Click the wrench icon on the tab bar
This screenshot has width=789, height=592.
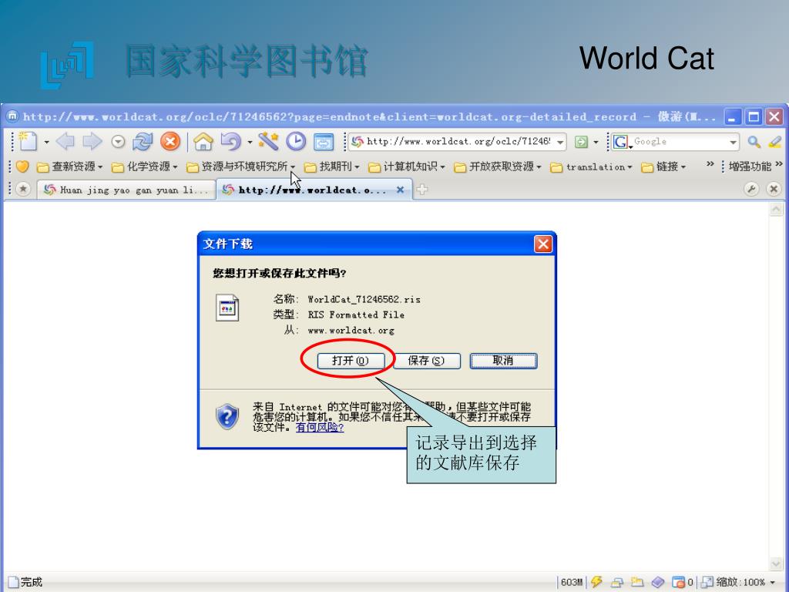[x=751, y=190]
